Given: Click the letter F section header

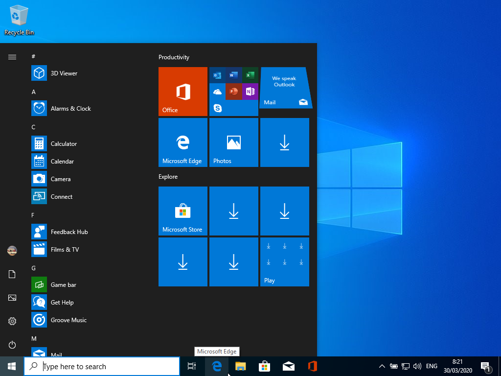Looking at the screenshot, I should tap(33, 215).
